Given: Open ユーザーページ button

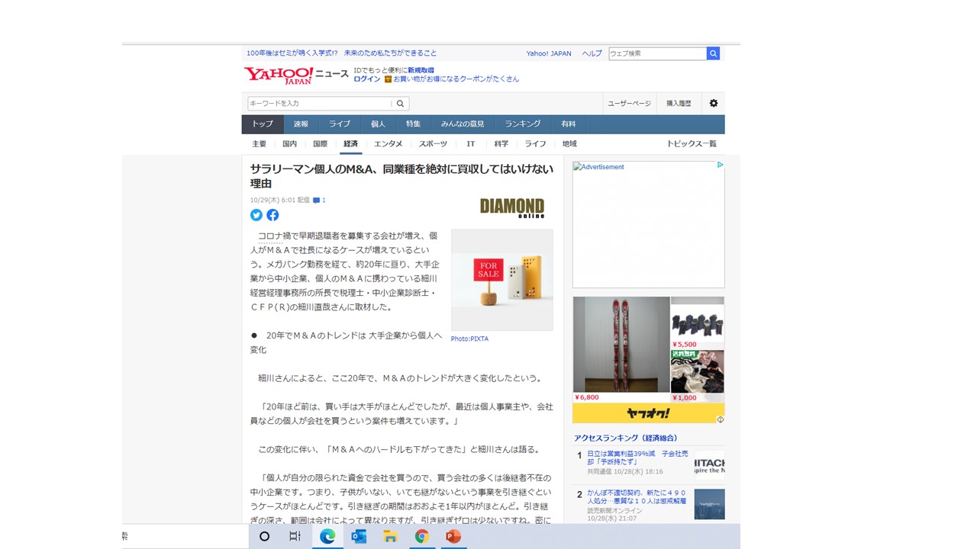Looking at the screenshot, I should [629, 104].
